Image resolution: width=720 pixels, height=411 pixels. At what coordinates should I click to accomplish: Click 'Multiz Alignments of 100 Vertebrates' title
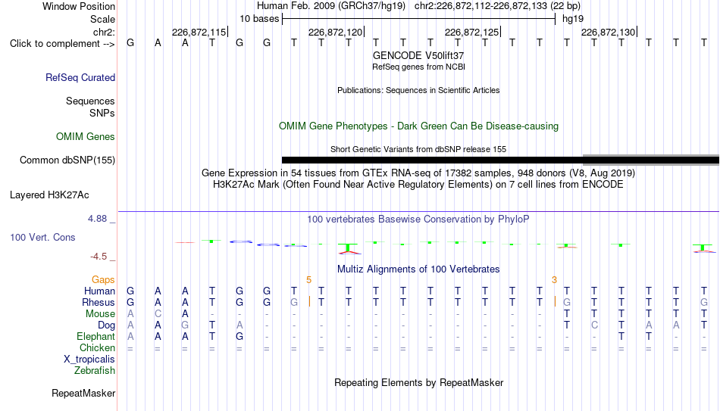418,269
